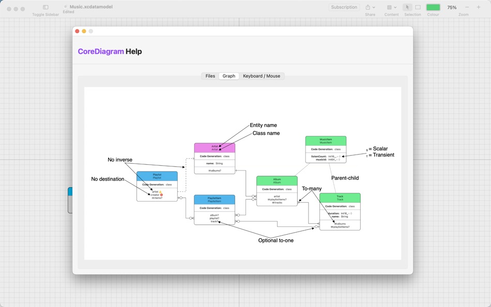Switch to the Files tab
This screenshot has width=491, height=307.
pyautogui.click(x=210, y=76)
